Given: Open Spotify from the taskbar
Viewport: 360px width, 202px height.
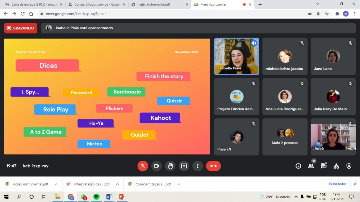Looking at the screenshot, I should pos(96,197).
